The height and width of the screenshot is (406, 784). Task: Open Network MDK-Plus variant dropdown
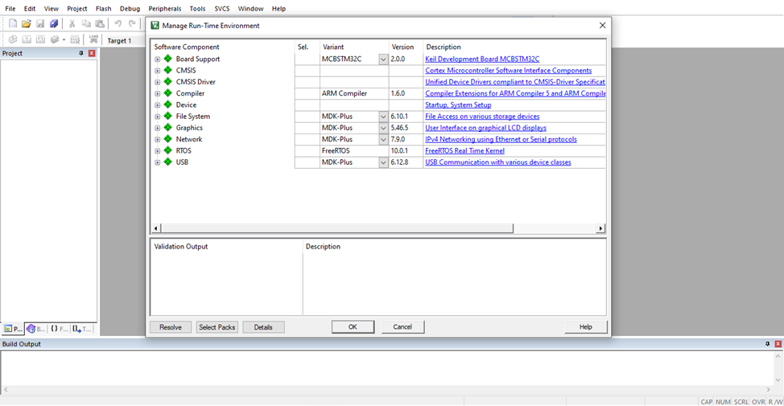(x=383, y=139)
